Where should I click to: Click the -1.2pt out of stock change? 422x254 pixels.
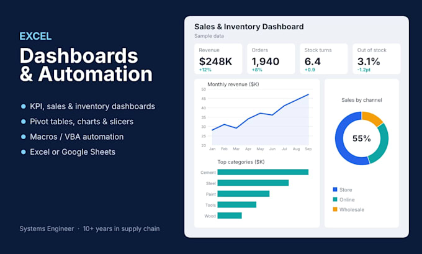364,70
